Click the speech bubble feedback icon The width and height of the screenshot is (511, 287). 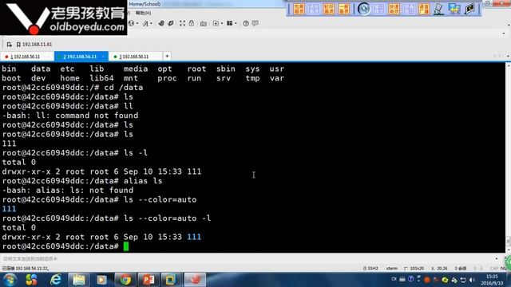tap(255, 23)
